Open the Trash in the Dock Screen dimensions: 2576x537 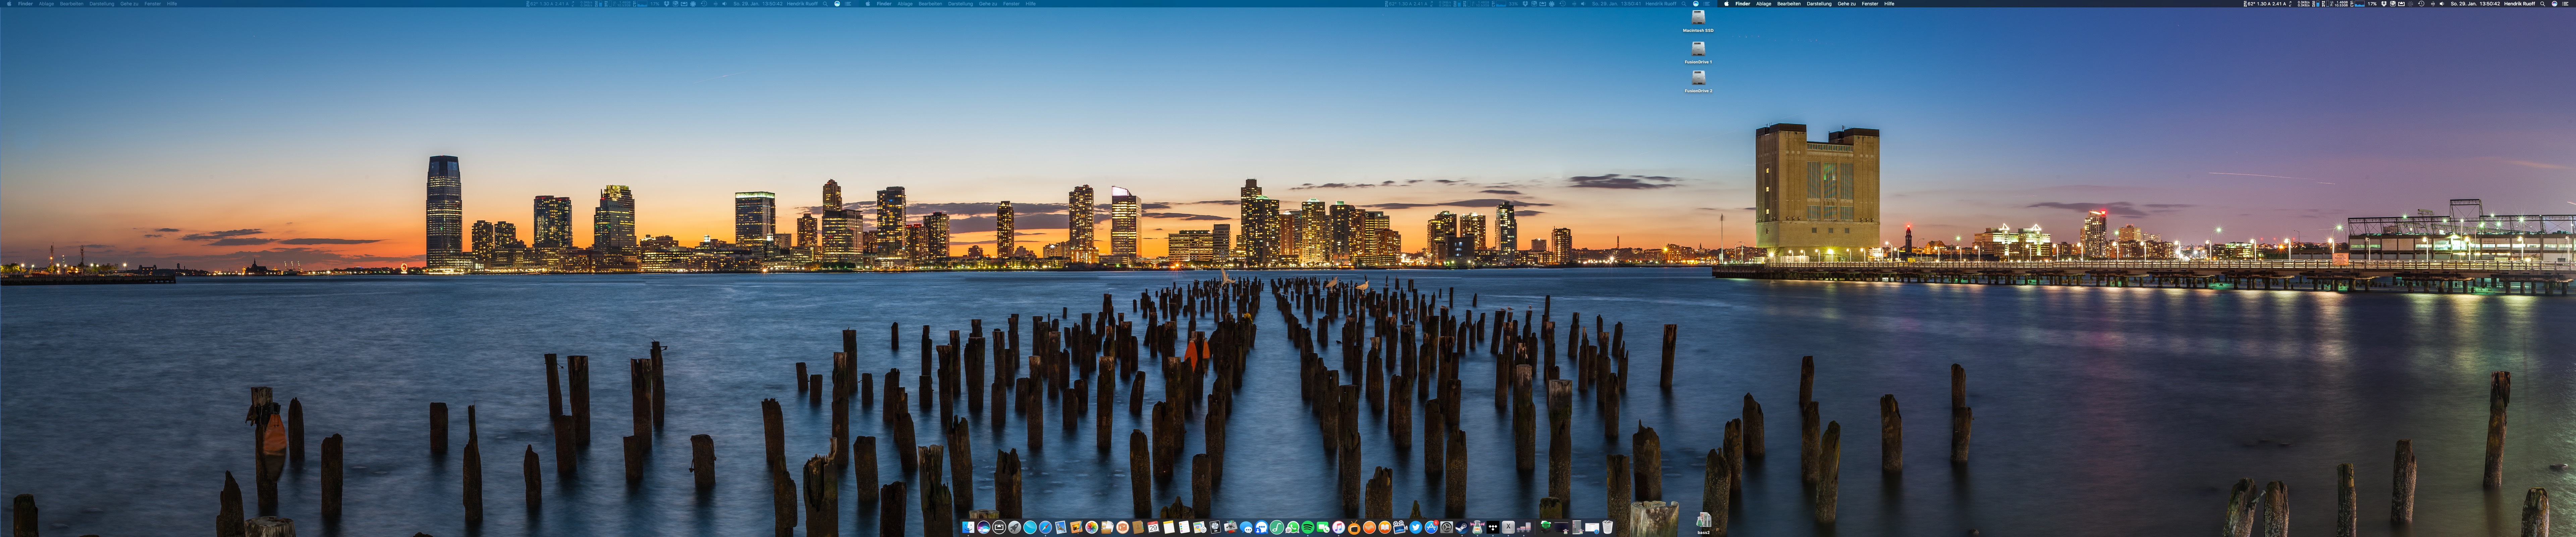[1608, 527]
